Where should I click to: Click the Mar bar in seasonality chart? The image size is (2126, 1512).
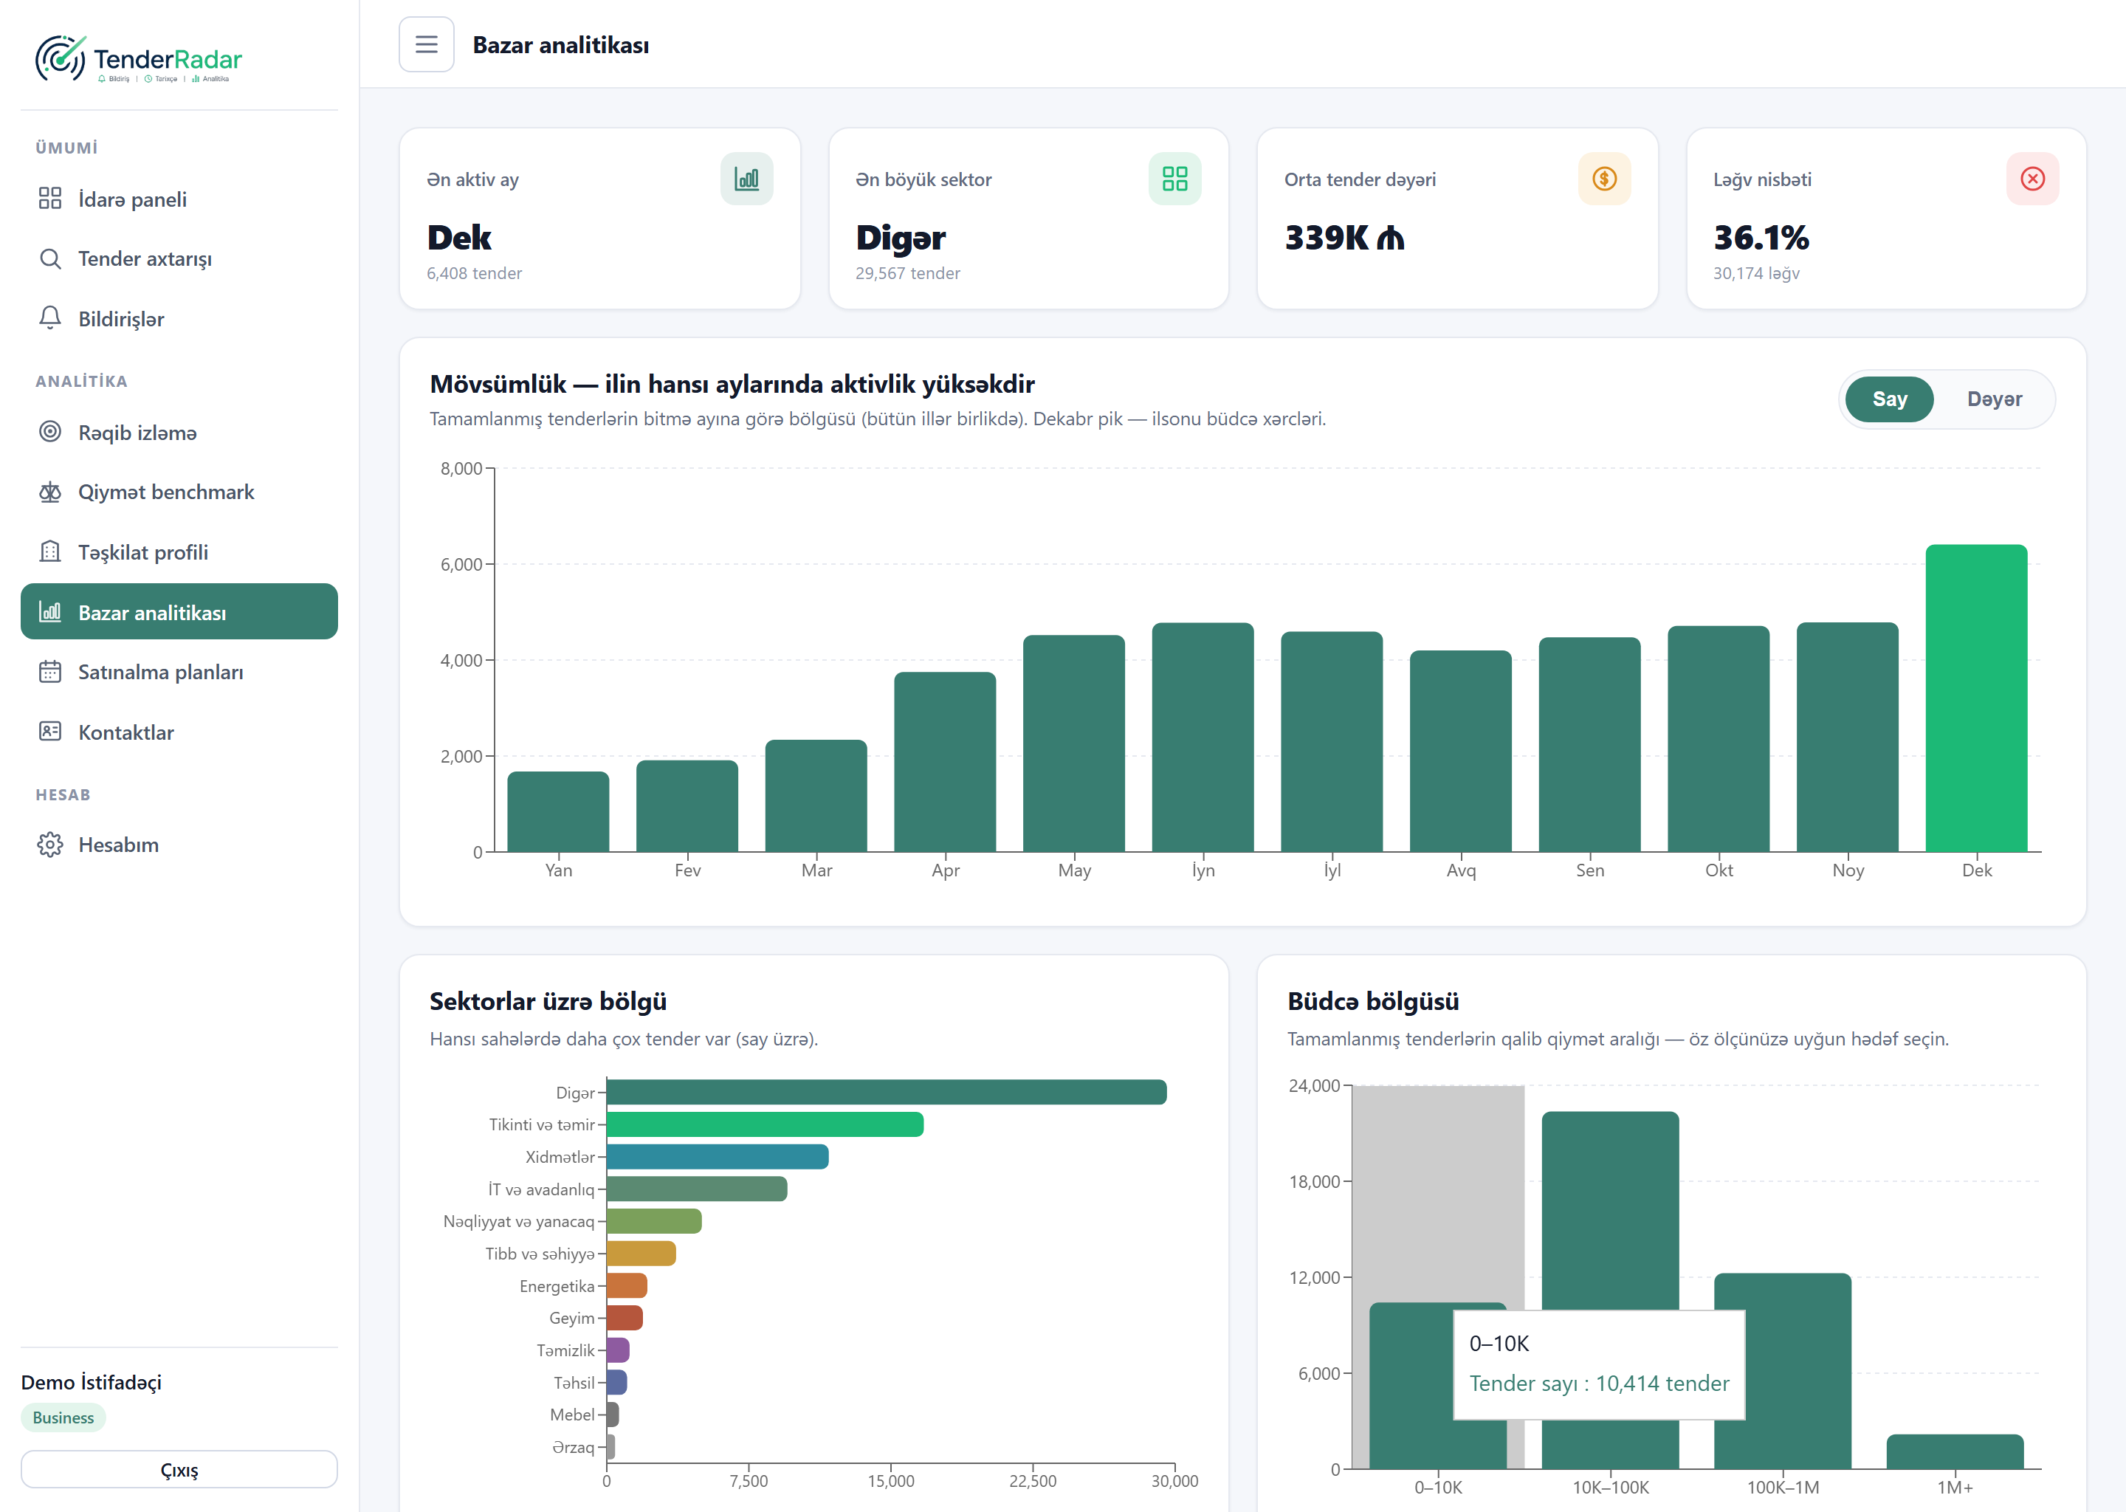click(x=816, y=796)
